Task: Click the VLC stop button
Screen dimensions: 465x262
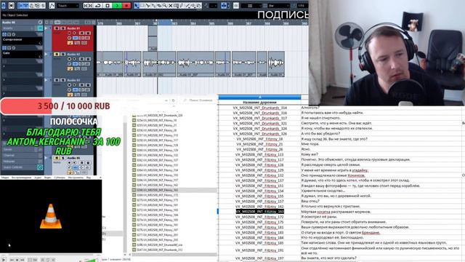Action: point(17,260)
